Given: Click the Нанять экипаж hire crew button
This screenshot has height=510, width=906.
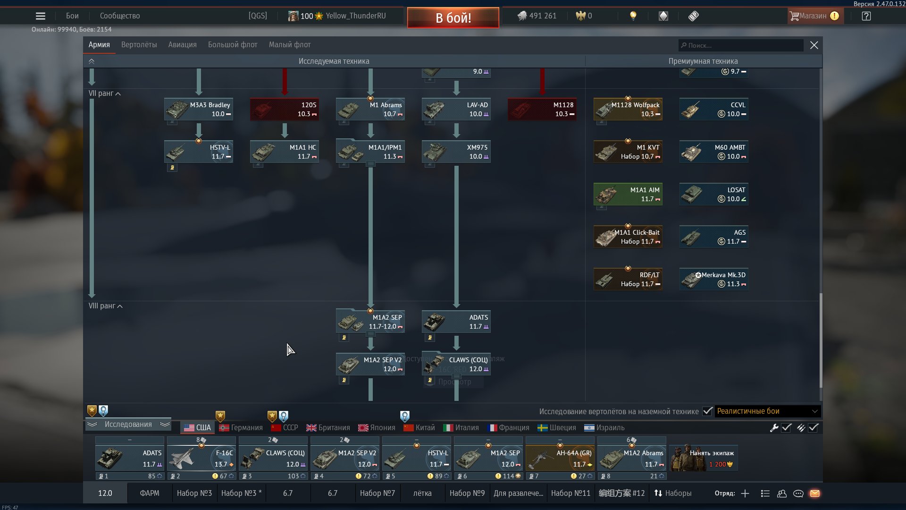Looking at the screenshot, I should tap(704, 458).
